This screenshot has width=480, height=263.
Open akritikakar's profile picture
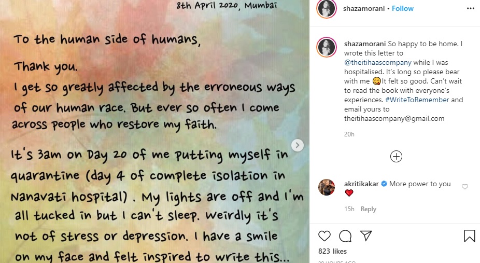click(326, 187)
